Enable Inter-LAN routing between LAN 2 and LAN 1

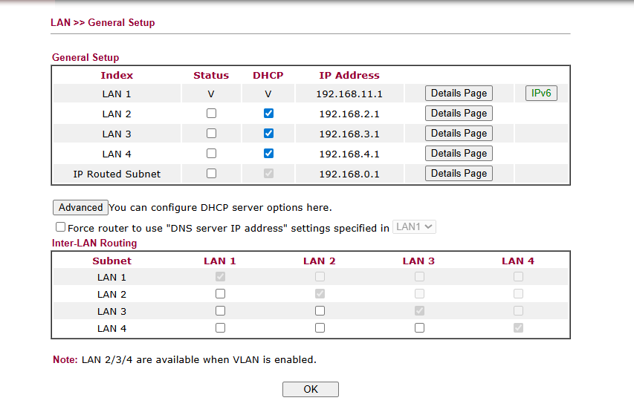pos(220,294)
